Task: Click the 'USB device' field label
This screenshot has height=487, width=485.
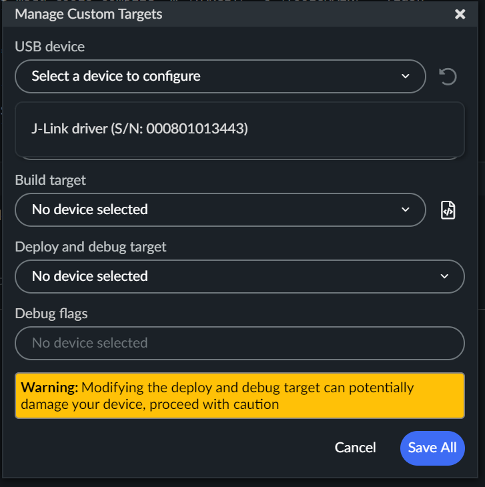Action: point(49,47)
